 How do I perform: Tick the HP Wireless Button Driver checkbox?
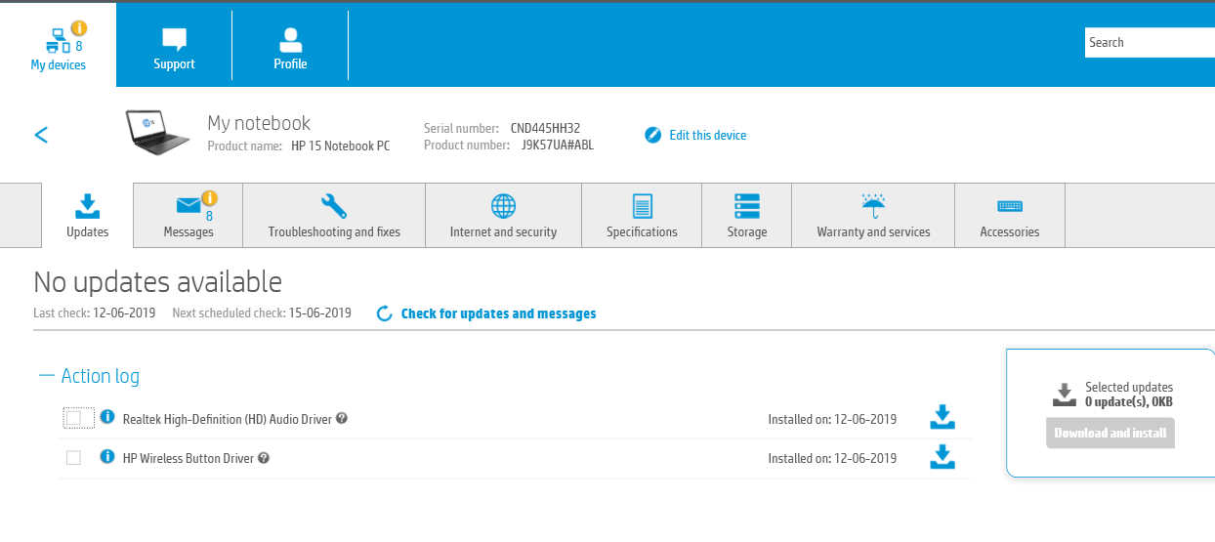click(x=73, y=458)
